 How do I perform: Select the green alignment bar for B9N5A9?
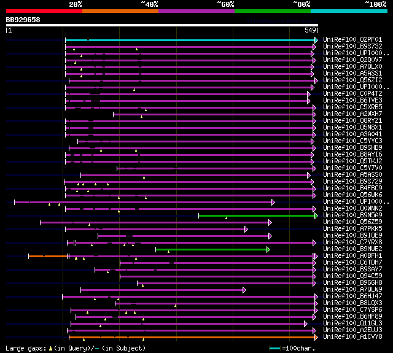tap(257, 215)
